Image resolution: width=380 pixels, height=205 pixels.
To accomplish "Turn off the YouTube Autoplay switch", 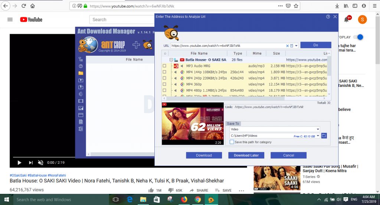I will point(358,37).
